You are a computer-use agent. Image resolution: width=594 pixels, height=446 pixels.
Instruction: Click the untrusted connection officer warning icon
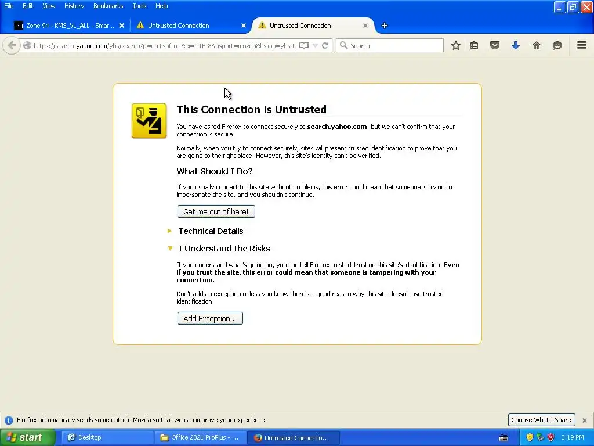tap(149, 121)
